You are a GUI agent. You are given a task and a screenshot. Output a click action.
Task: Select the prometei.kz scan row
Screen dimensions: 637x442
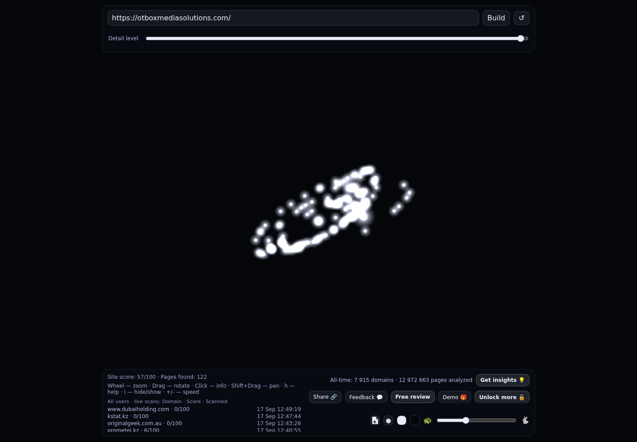204,430
